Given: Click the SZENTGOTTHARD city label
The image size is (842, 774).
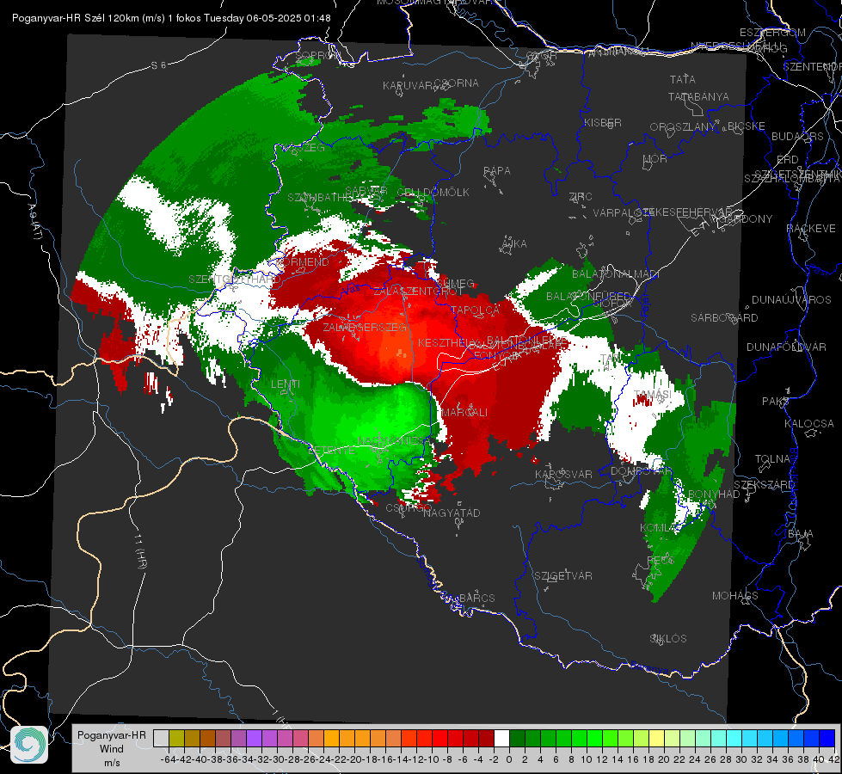Looking at the screenshot, I should point(235,279).
